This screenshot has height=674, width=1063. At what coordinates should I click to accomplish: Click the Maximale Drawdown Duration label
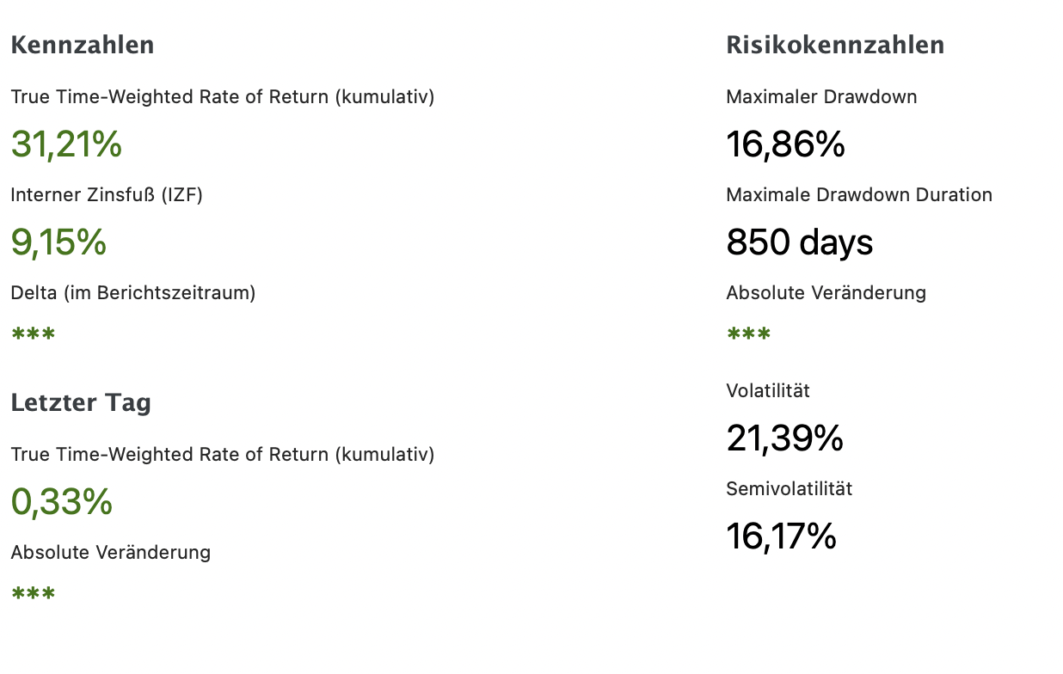point(859,195)
